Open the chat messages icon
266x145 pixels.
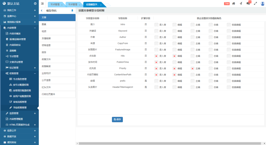coord(248,4)
